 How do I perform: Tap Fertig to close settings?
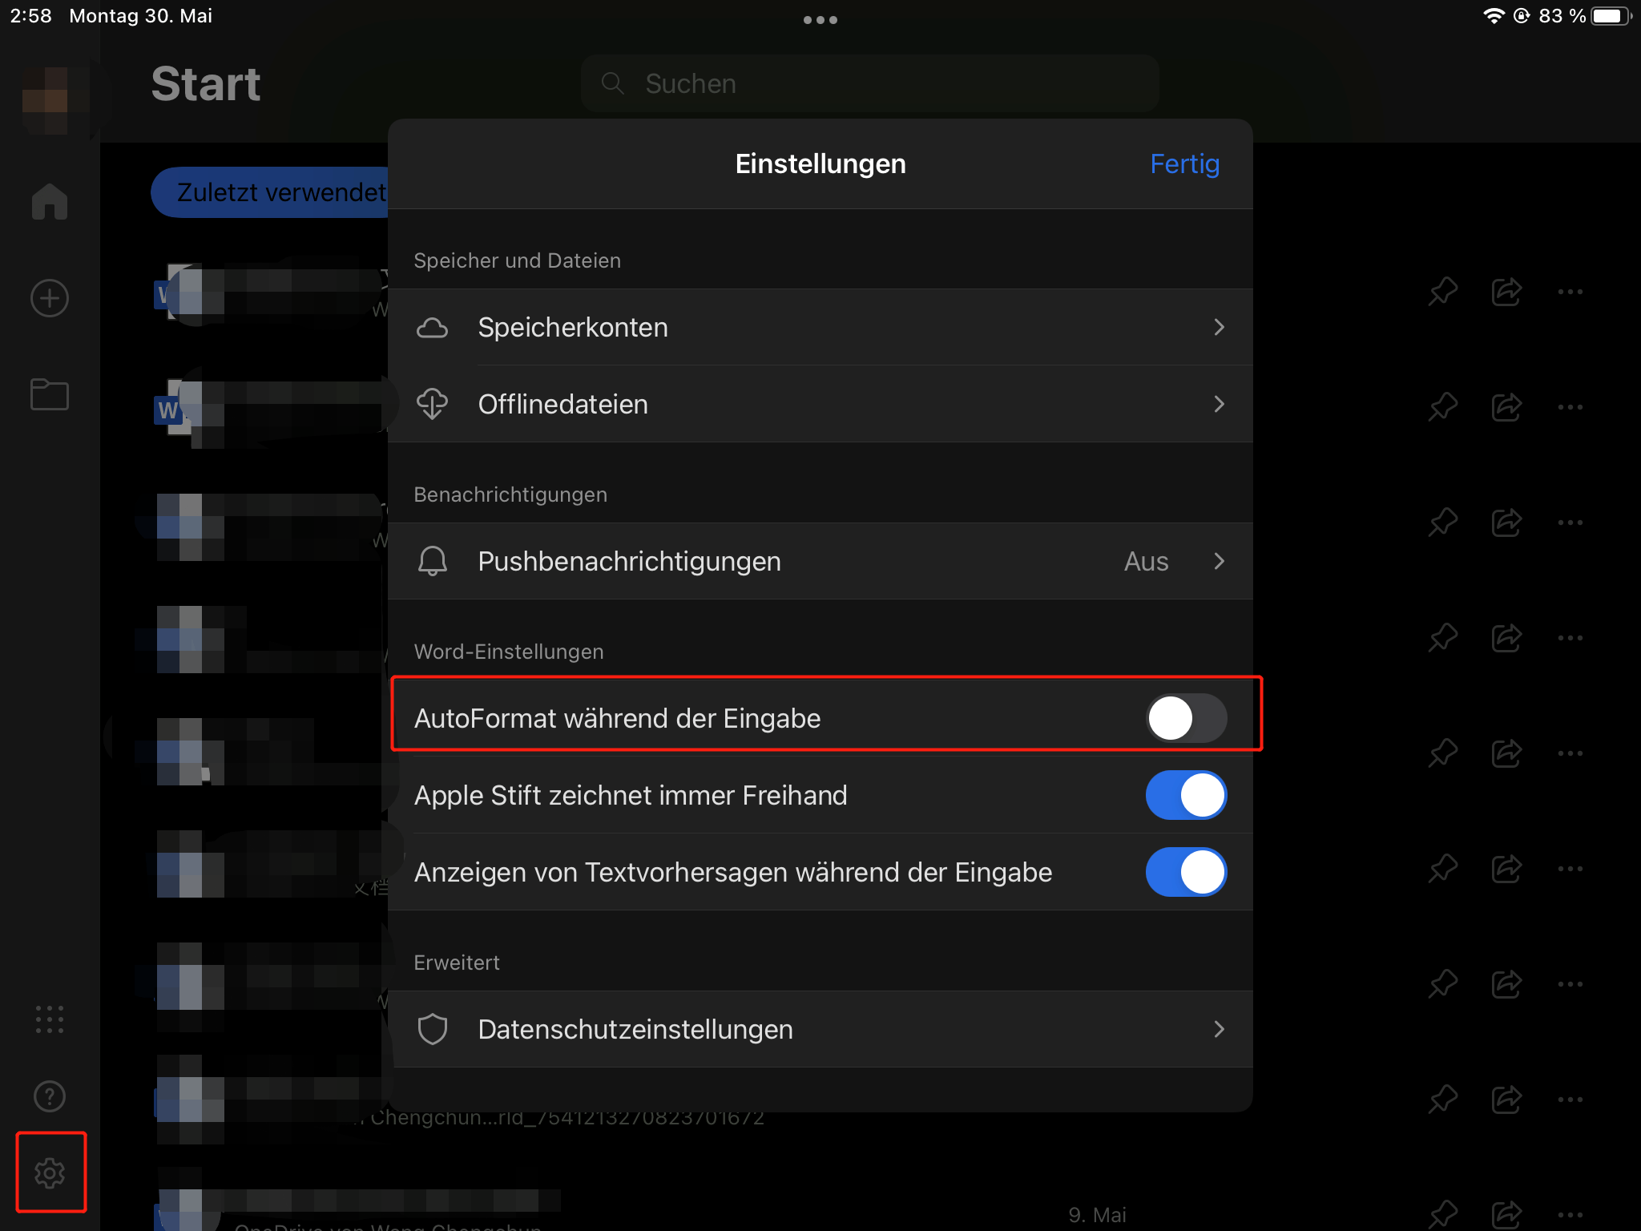pos(1184,163)
